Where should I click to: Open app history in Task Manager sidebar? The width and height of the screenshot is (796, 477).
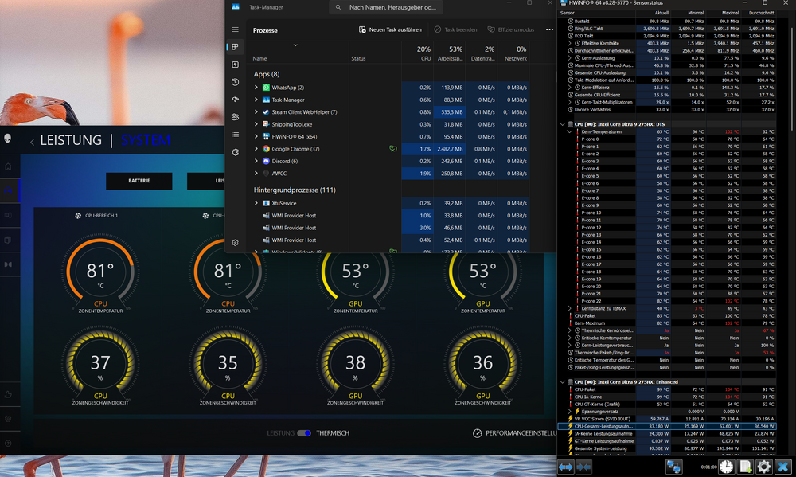point(235,82)
